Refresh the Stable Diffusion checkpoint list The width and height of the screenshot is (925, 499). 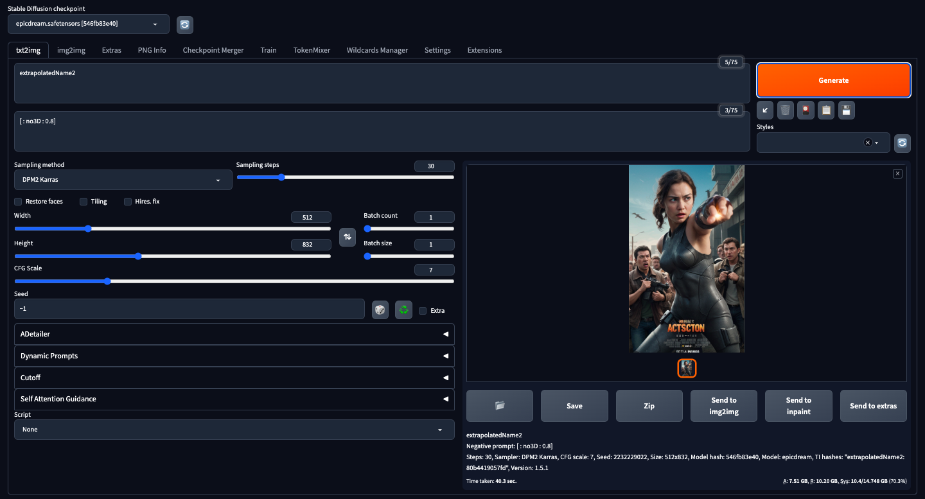point(185,24)
